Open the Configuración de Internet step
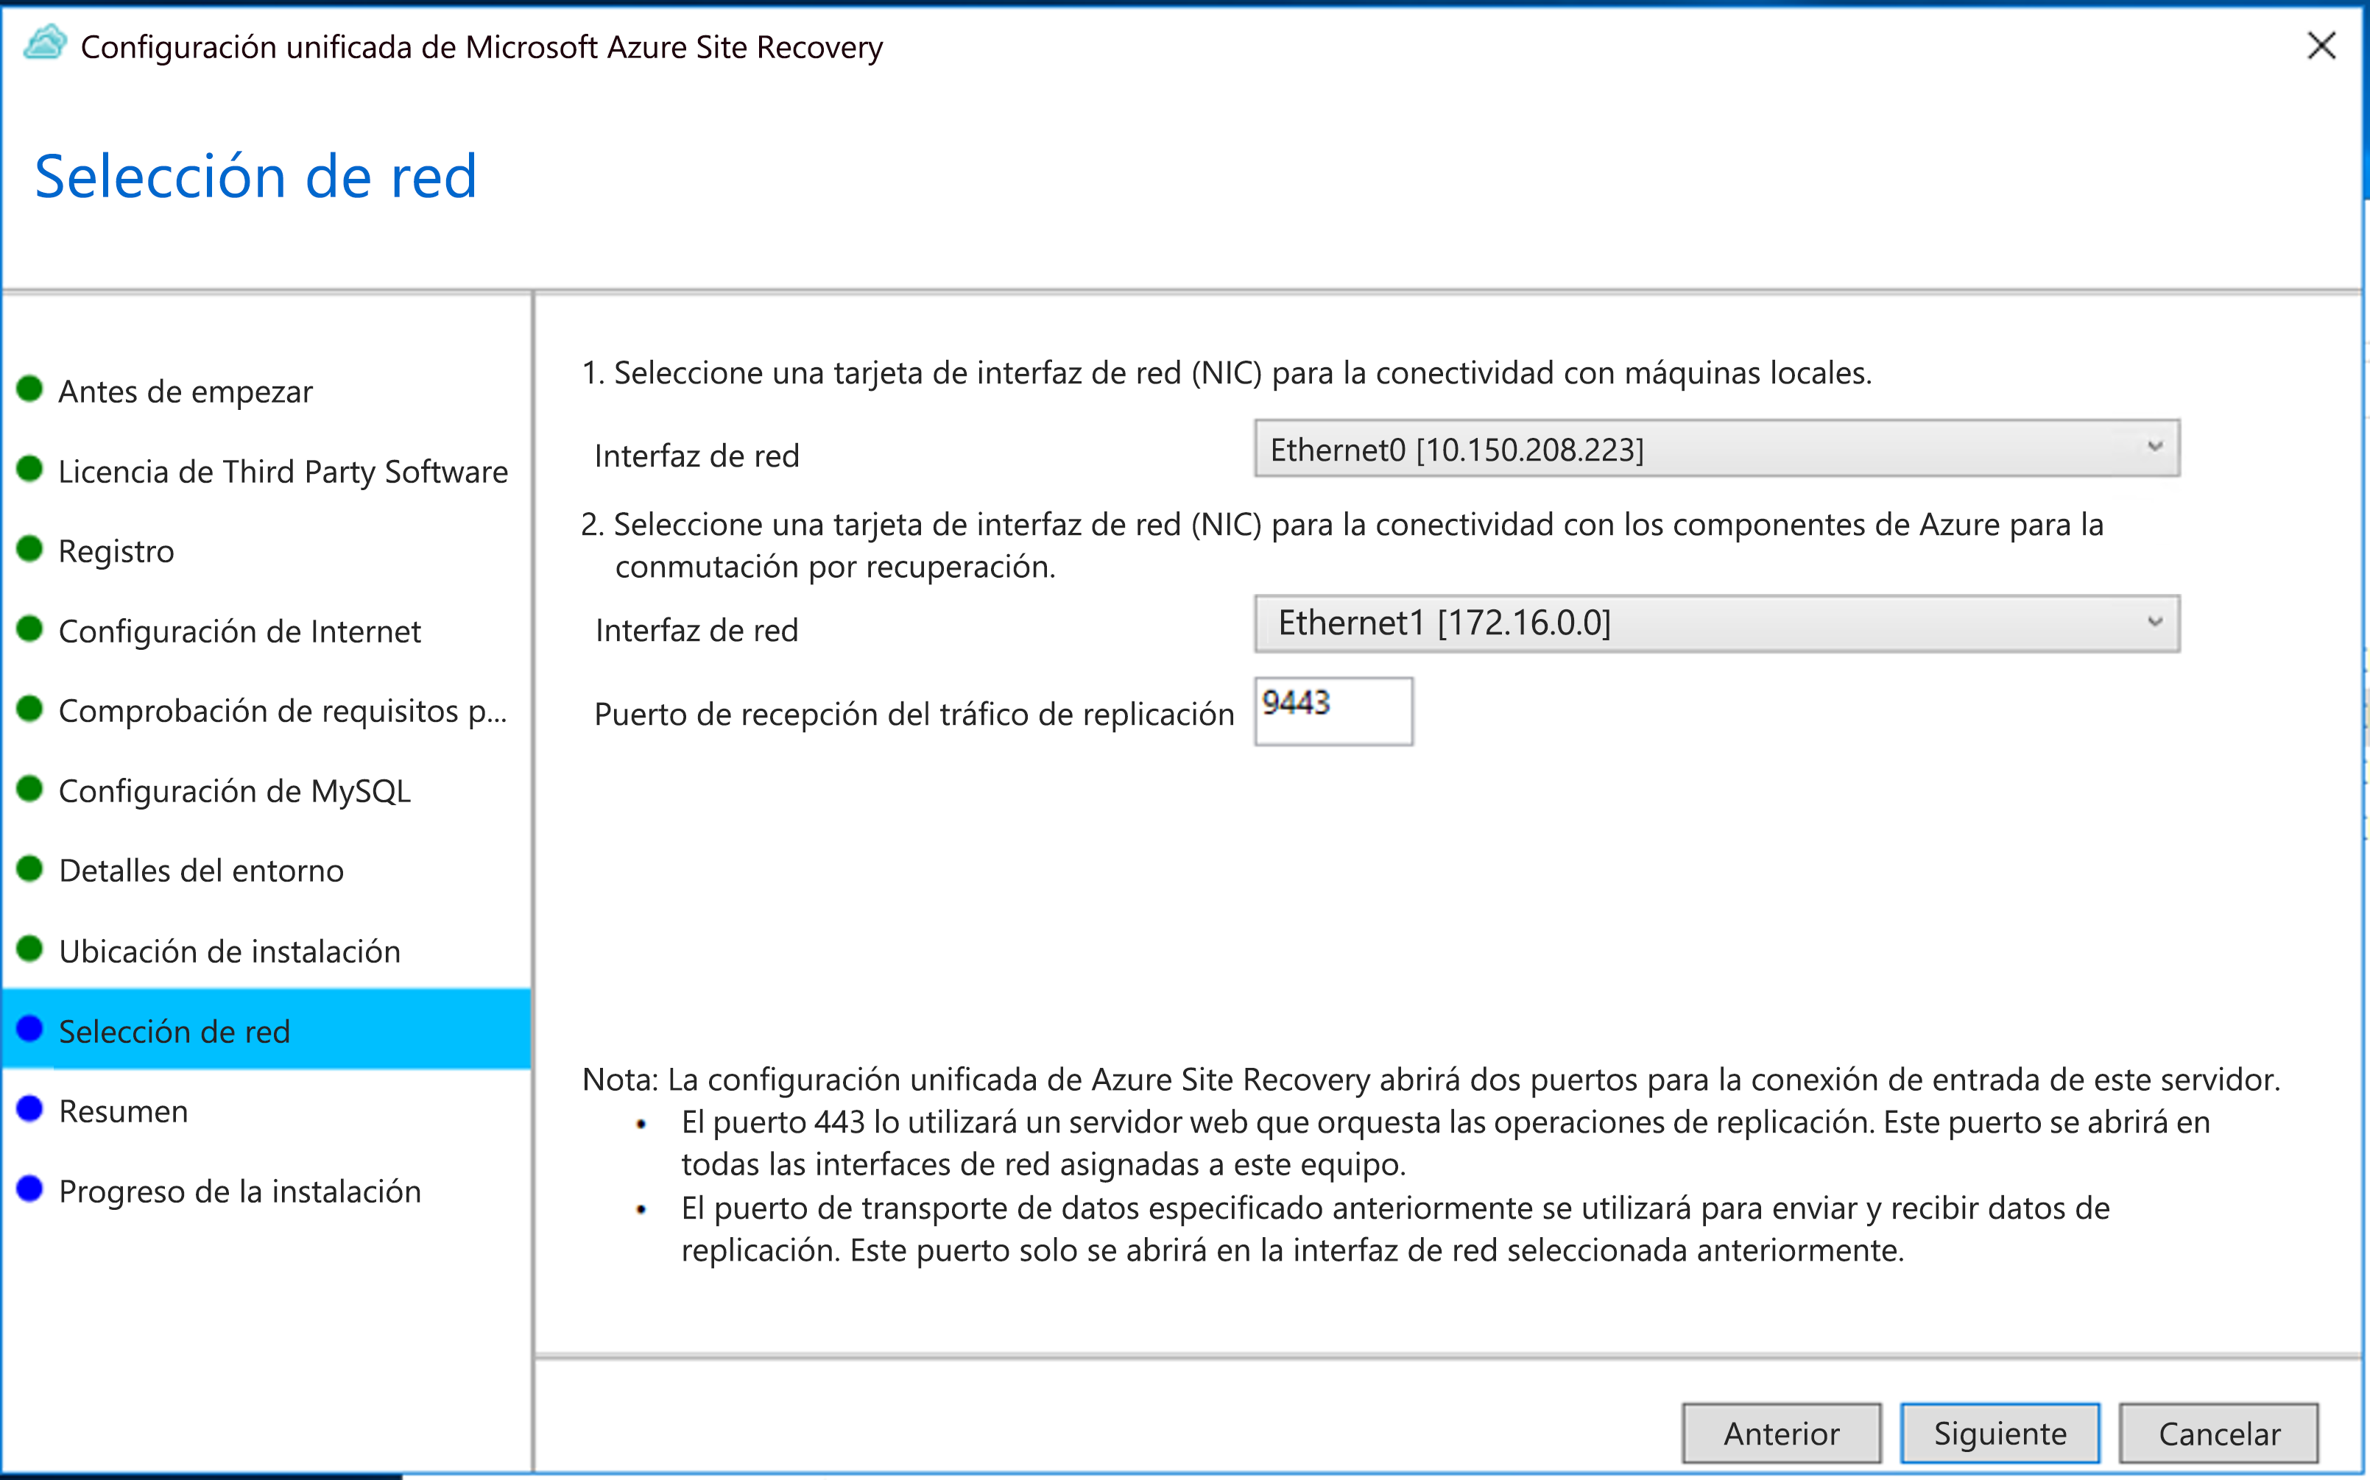This screenshot has width=2370, height=1480. [x=240, y=631]
